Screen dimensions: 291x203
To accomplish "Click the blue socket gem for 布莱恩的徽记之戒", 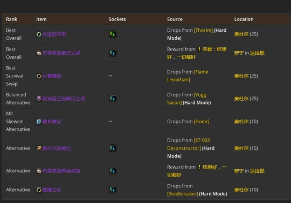I will click(113, 53).
